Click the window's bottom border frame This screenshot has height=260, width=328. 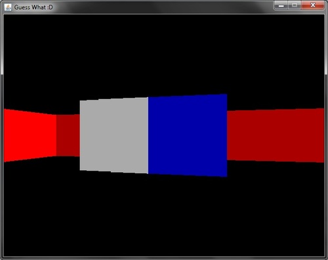[x=164, y=258]
